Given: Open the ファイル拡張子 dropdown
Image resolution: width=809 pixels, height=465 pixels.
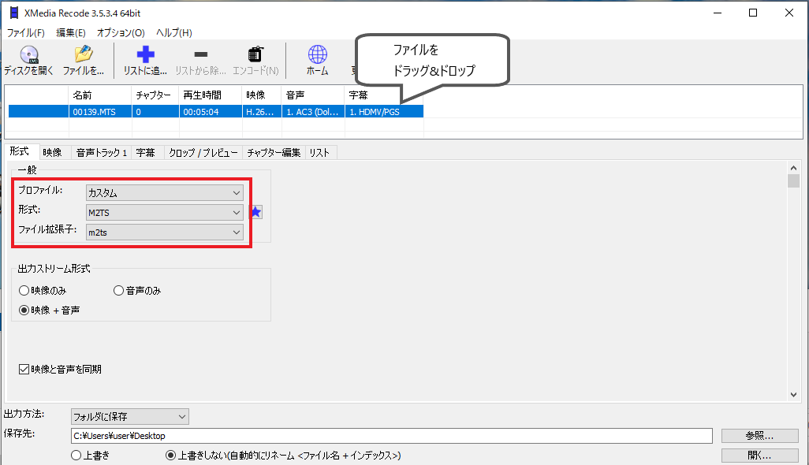Looking at the screenshot, I should pyautogui.click(x=165, y=232).
